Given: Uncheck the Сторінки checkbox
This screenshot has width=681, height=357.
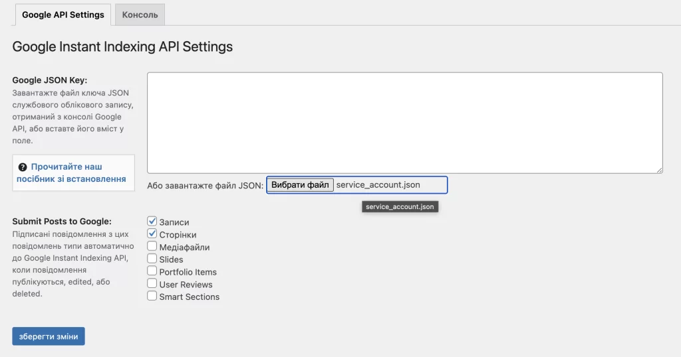Looking at the screenshot, I should click(x=152, y=234).
